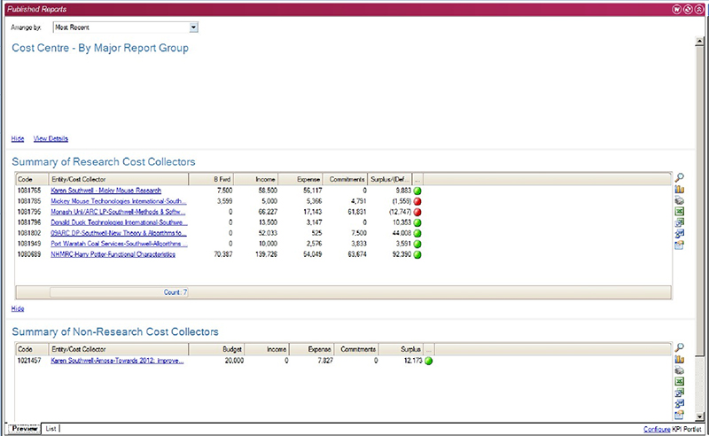Click the magnifier icon beside Research Cost Collectors

679,177
